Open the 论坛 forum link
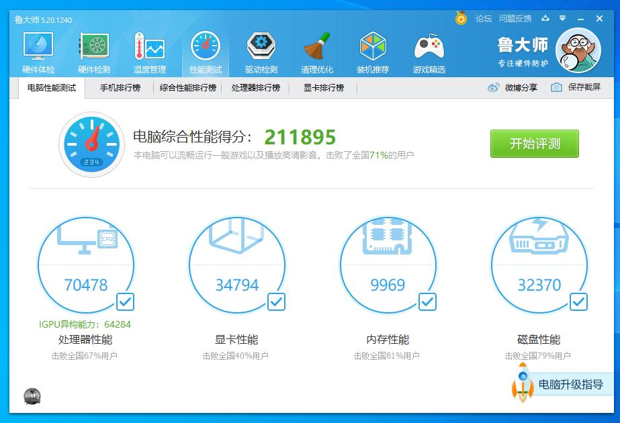The height and width of the screenshot is (423, 620). (x=483, y=19)
